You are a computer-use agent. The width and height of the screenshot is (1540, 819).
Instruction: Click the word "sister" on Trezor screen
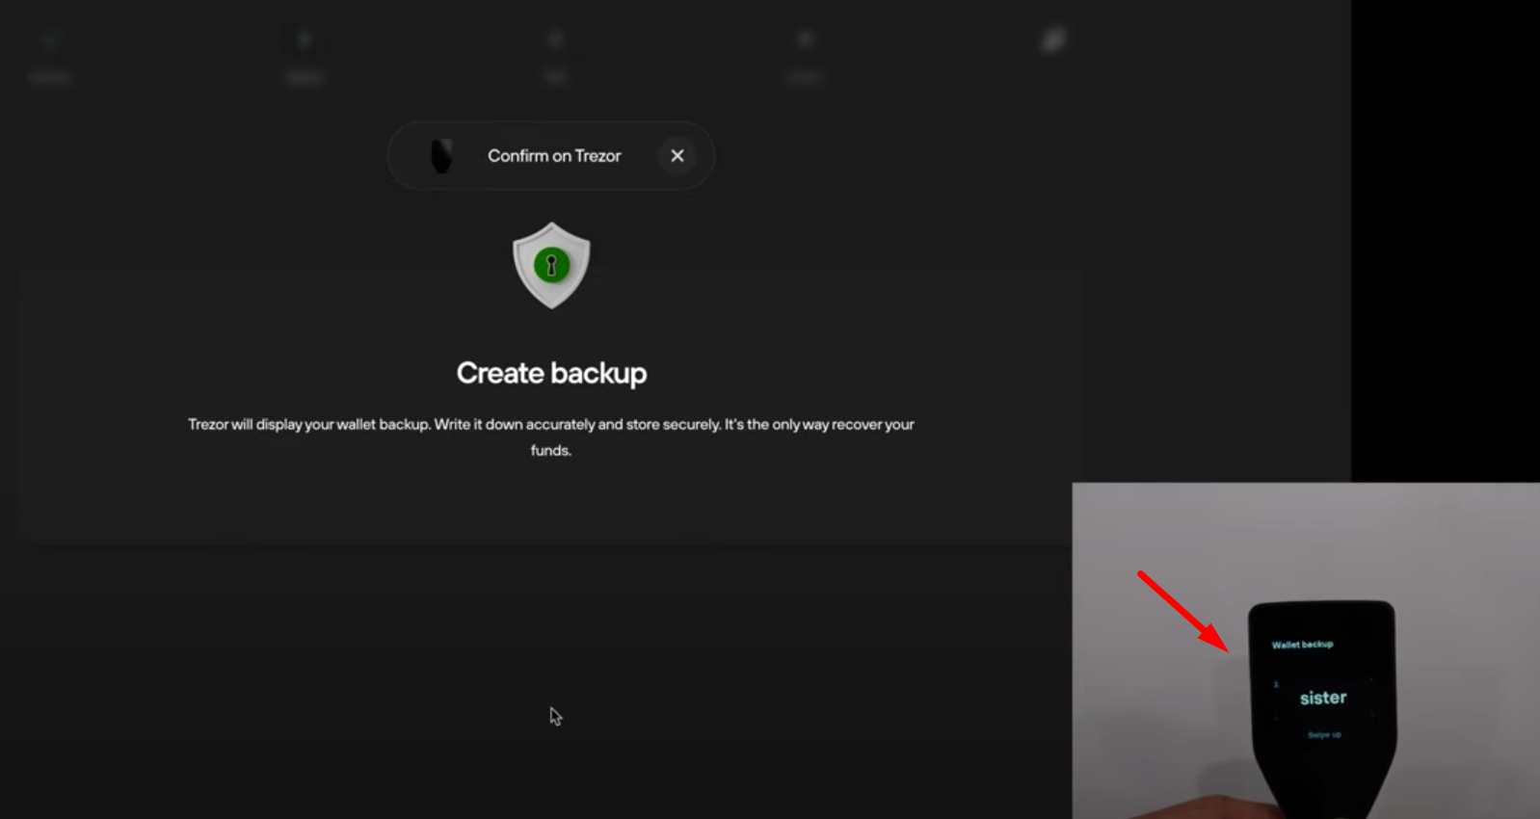click(1323, 698)
